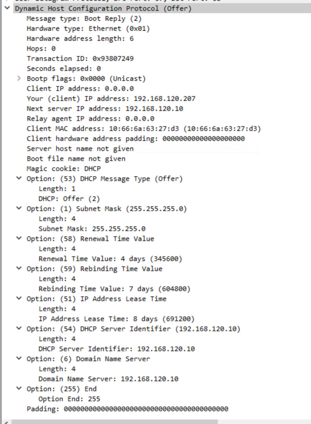Screen dimensions: 311x424
Task: Select the Magic cookie: DHCP row
Action: (63, 169)
